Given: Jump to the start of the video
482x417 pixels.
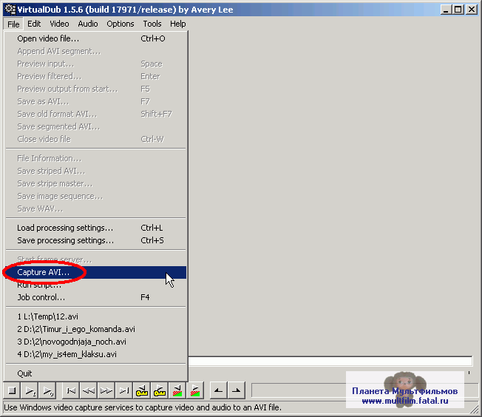Looking at the screenshot, I should point(71,390).
